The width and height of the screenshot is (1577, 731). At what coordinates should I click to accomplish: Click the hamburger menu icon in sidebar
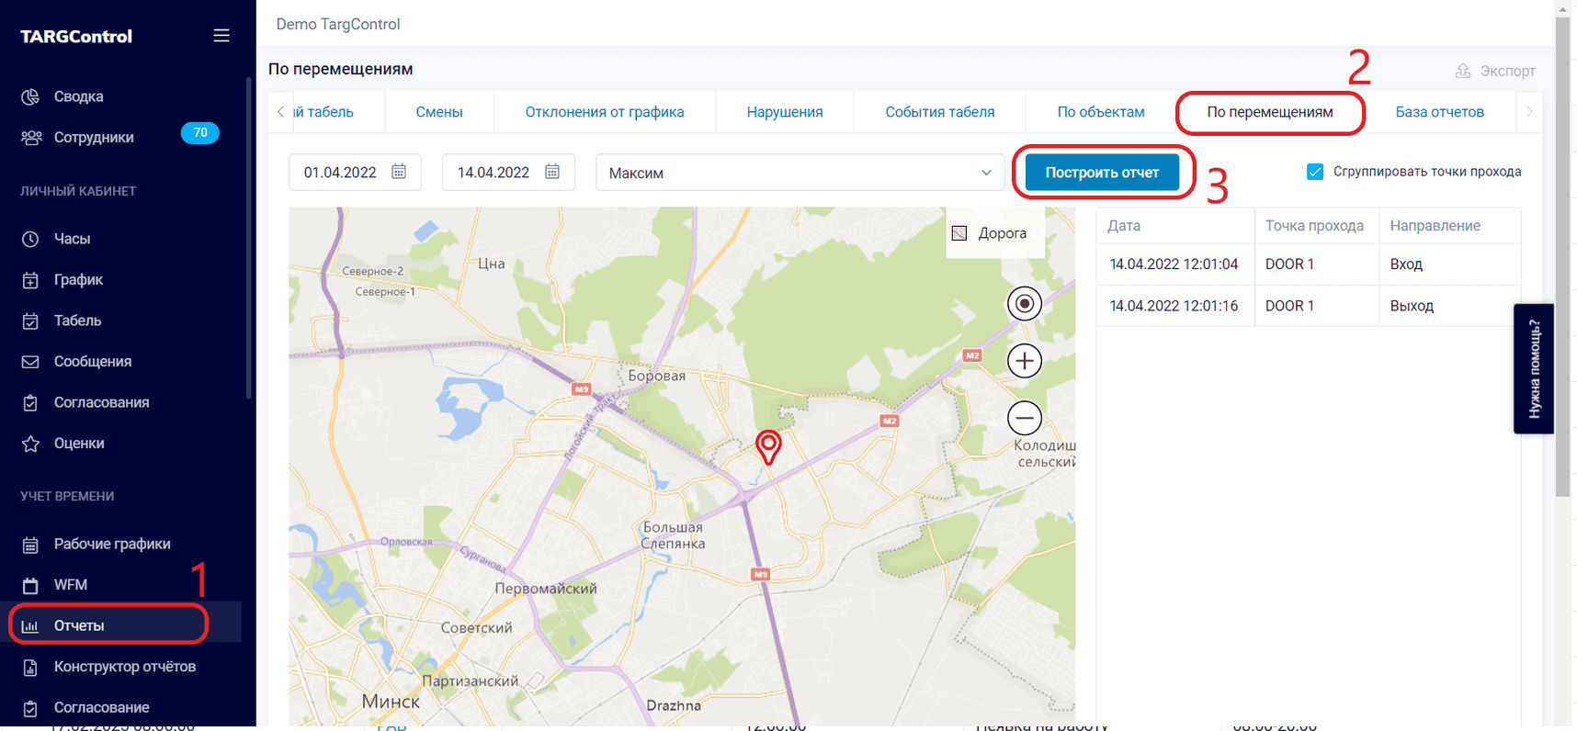[x=221, y=36]
